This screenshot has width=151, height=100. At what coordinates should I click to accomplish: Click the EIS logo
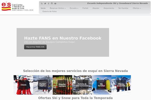click(x=6, y=6)
